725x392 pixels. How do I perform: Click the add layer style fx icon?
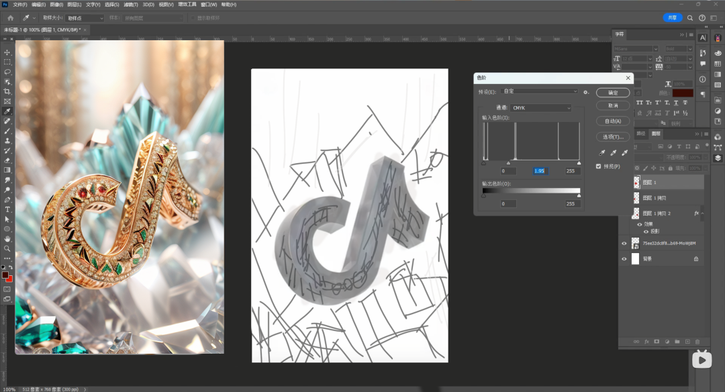(646, 342)
